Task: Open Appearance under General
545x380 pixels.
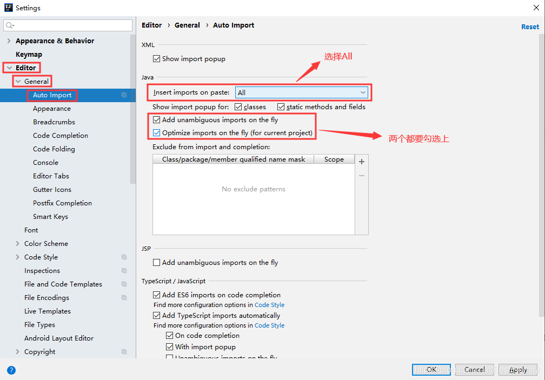Action: point(52,108)
